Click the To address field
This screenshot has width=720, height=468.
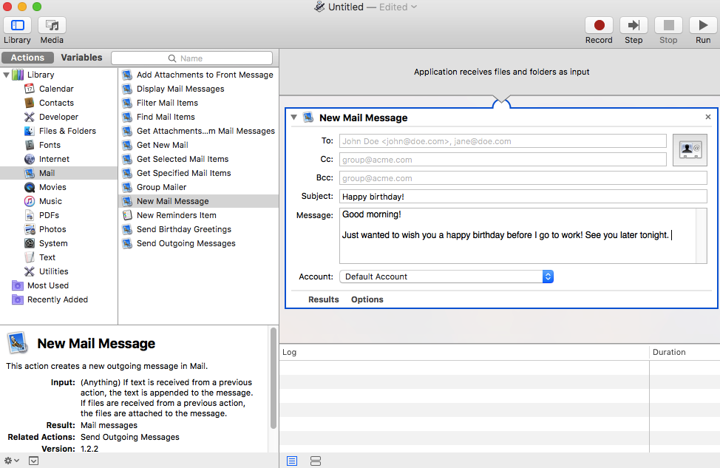click(x=503, y=141)
